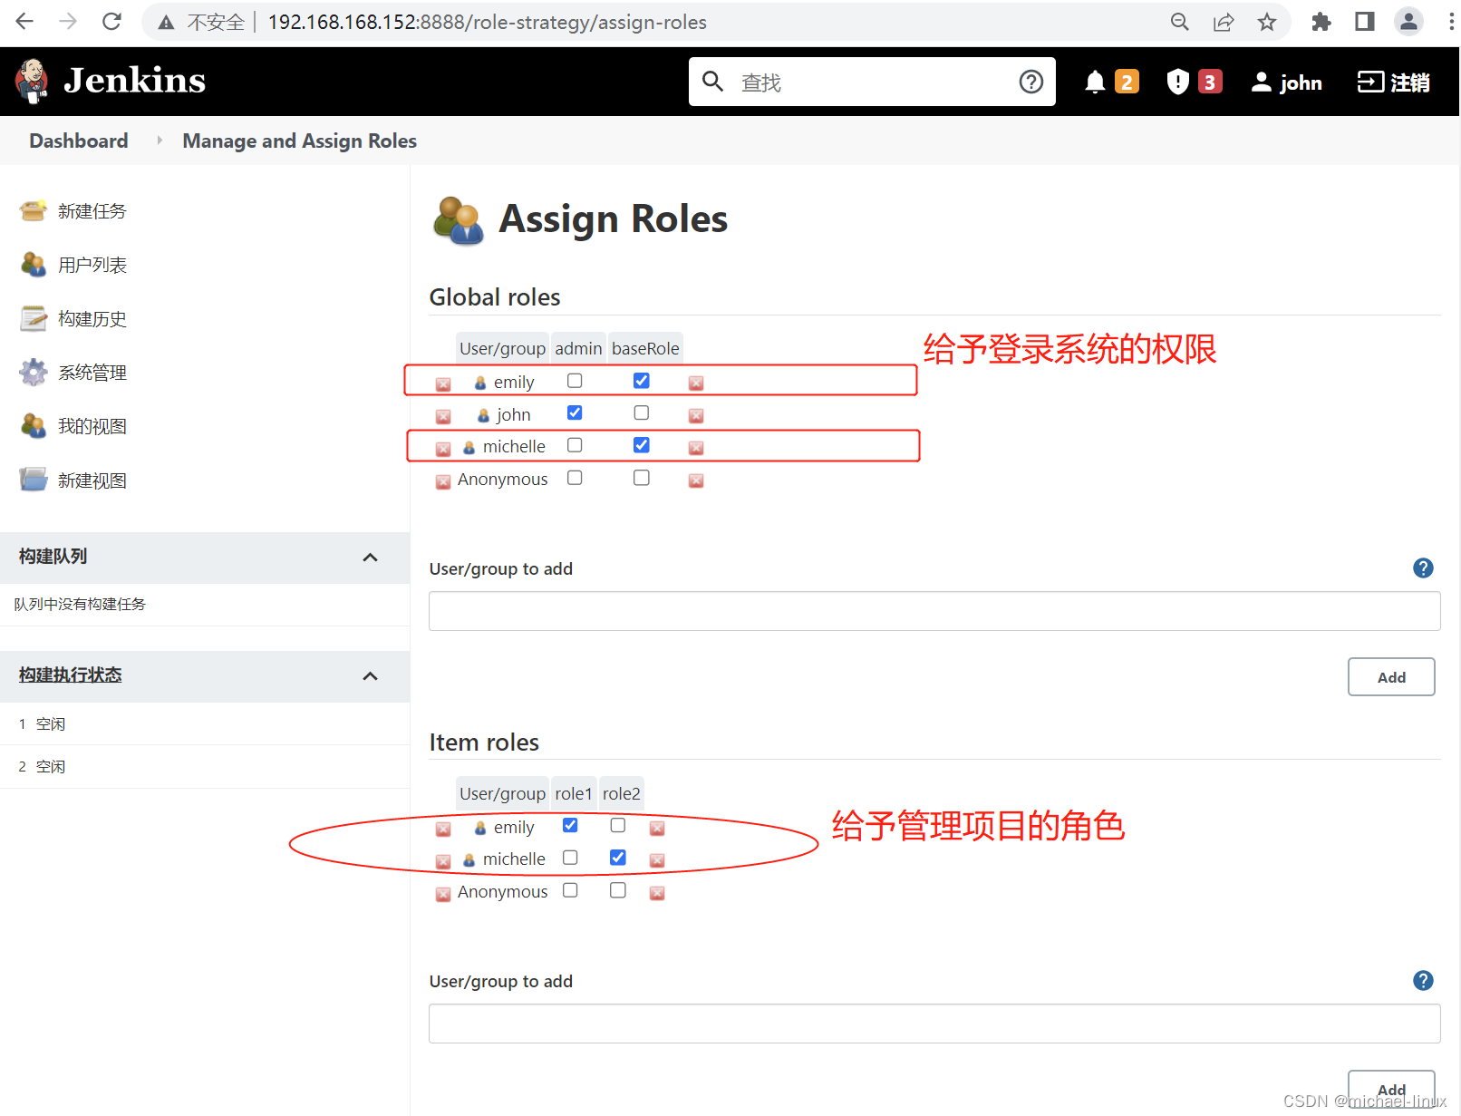1461x1116 pixels.
Task: Remove emily from Global roles left delete icon
Action: (x=443, y=384)
